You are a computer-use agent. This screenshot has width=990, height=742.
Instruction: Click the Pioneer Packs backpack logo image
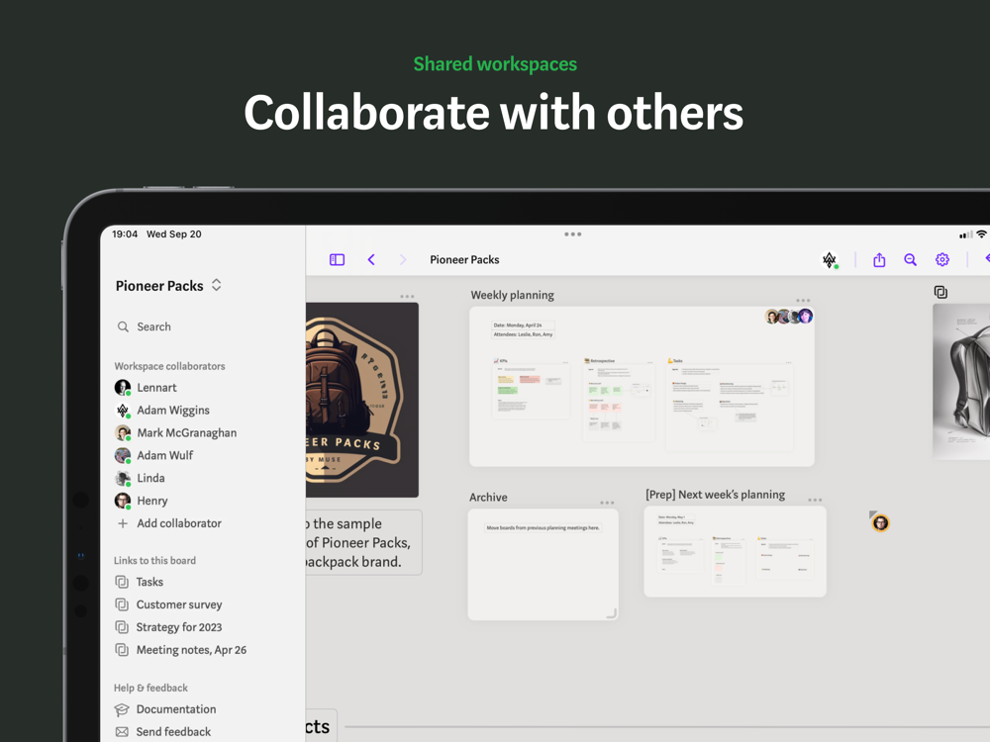361,400
